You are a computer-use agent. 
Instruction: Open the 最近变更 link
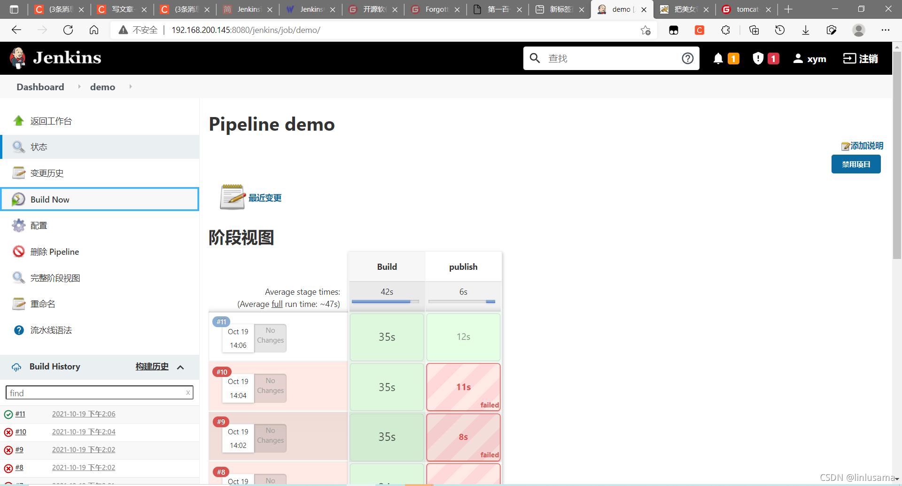click(x=265, y=198)
